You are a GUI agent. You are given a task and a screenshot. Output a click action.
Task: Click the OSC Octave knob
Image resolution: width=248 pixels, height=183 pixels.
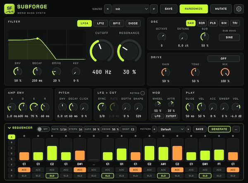pos(162,37)
